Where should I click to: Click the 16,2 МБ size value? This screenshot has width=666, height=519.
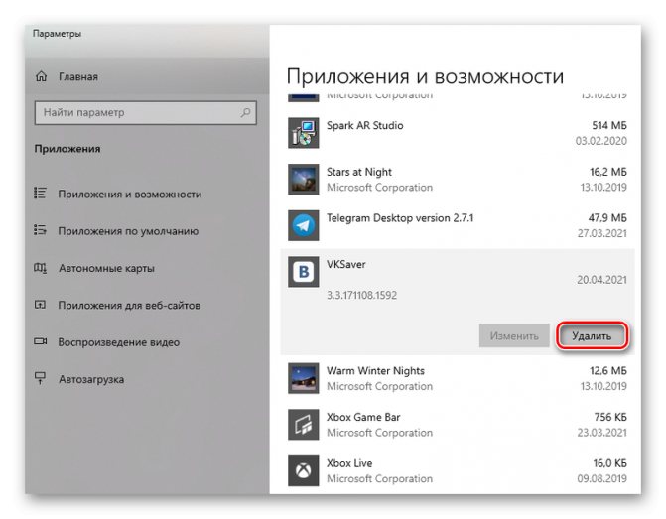(x=607, y=172)
